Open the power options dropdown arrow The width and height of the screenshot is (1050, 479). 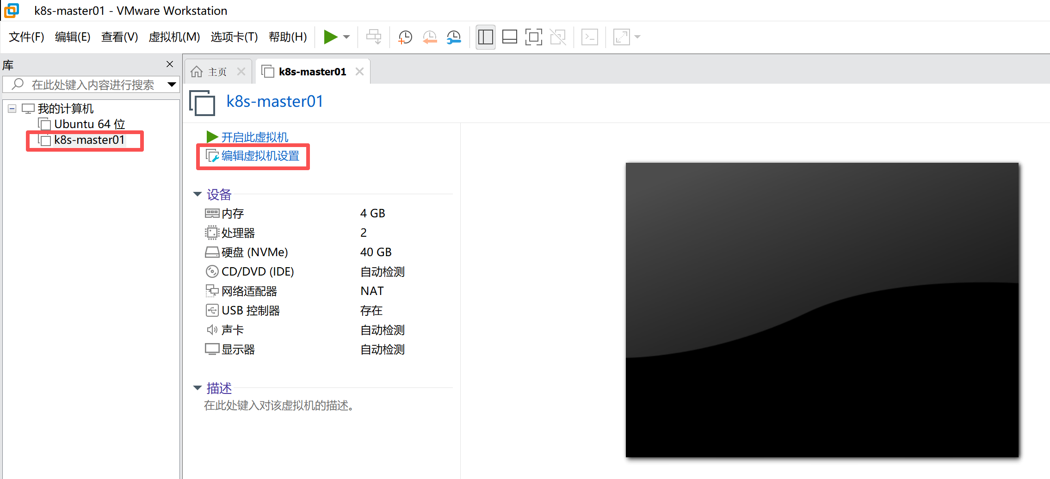point(347,37)
